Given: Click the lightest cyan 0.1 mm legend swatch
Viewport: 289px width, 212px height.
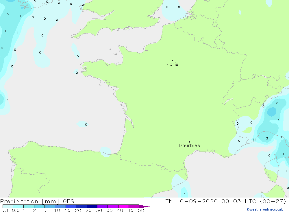Looking at the screenshot, I should (8, 206).
